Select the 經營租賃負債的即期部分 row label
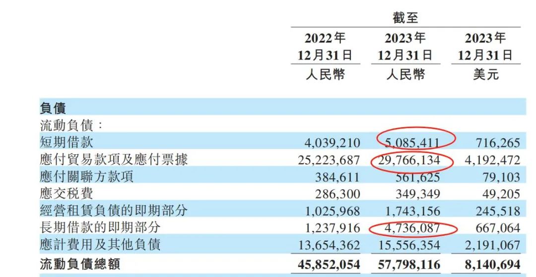The width and height of the screenshot is (536, 277). [114, 210]
